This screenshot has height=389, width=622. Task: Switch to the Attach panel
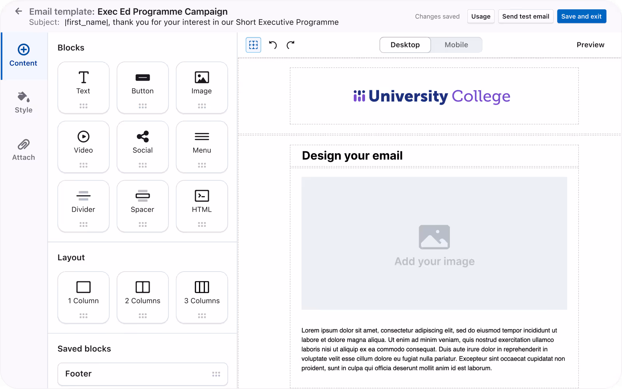(23, 150)
